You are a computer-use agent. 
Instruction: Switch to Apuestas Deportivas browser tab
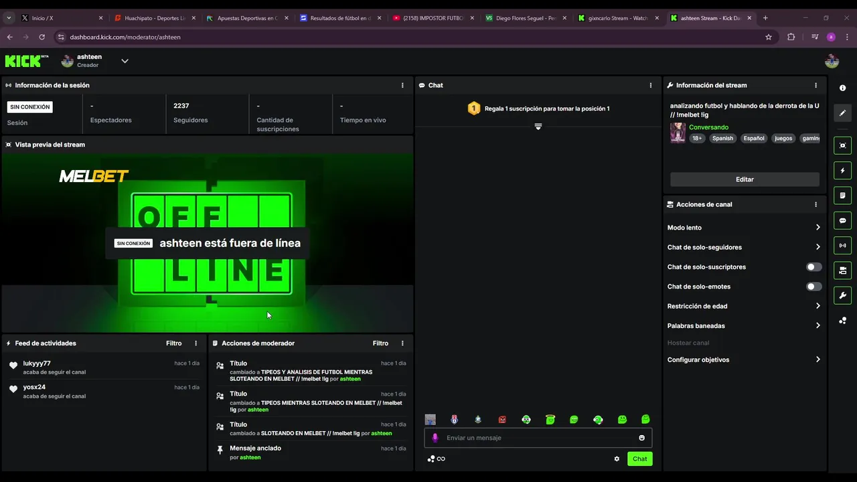coord(247,18)
